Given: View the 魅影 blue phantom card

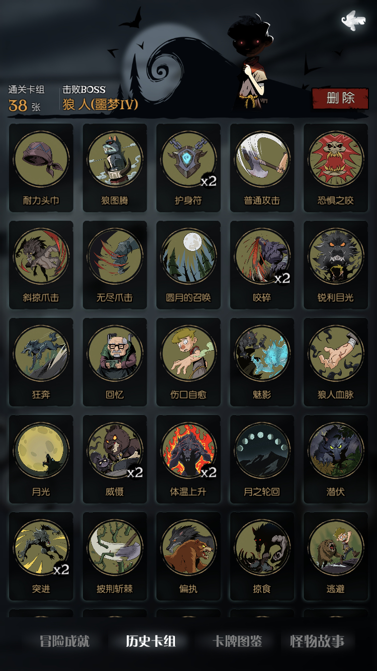Looking at the screenshot, I should tap(262, 362).
